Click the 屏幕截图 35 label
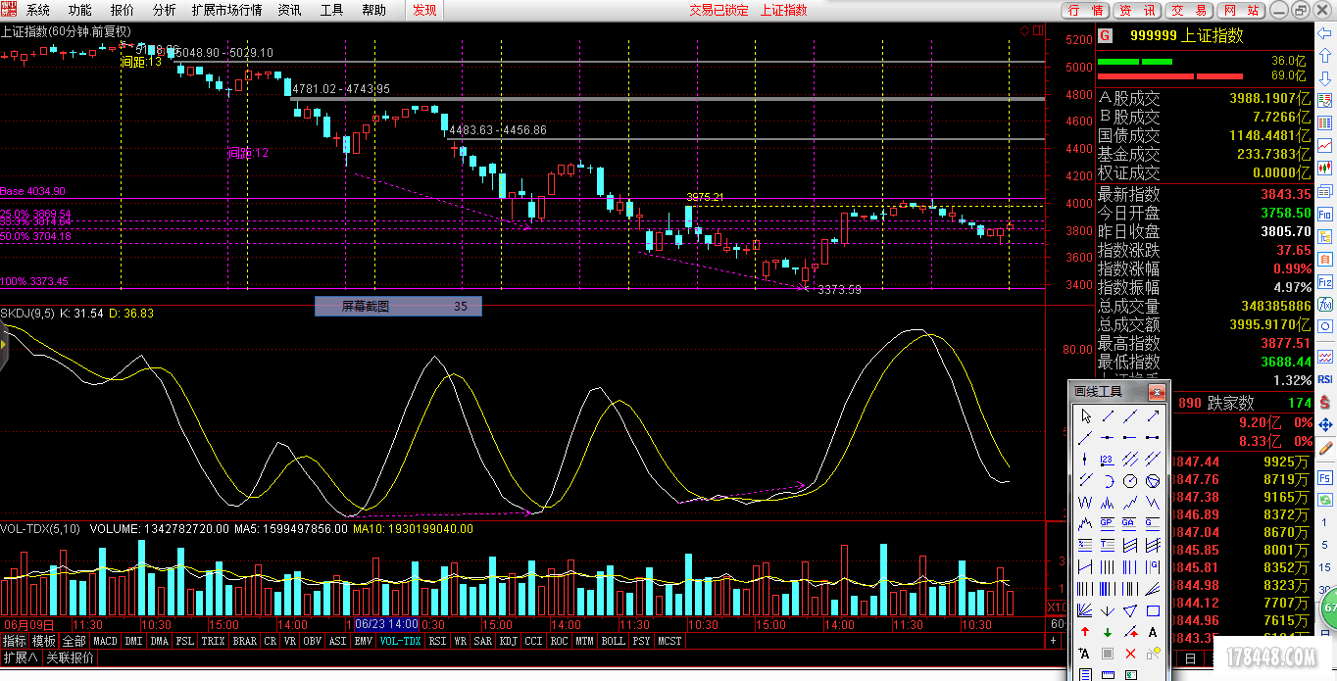This screenshot has width=1337, height=681. coord(398,307)
